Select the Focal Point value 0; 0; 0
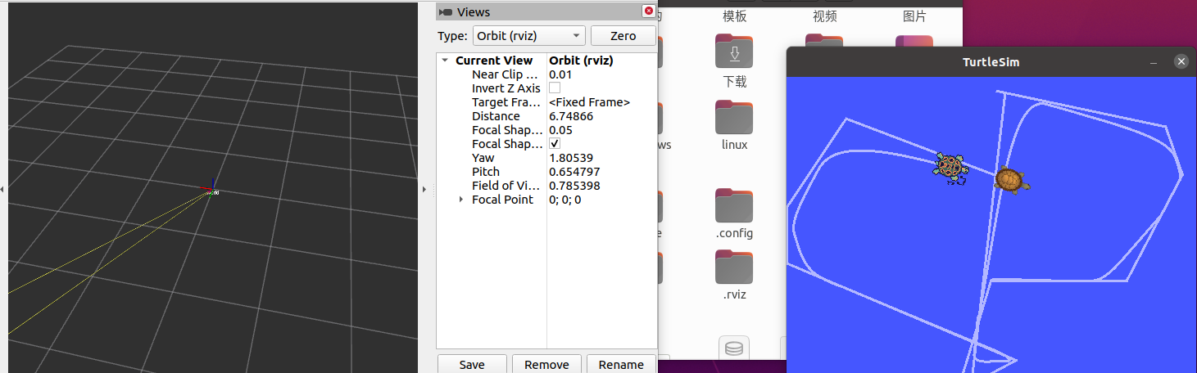Image resolution: width=1197 pixels, height=373 pixels. point(564,200)
